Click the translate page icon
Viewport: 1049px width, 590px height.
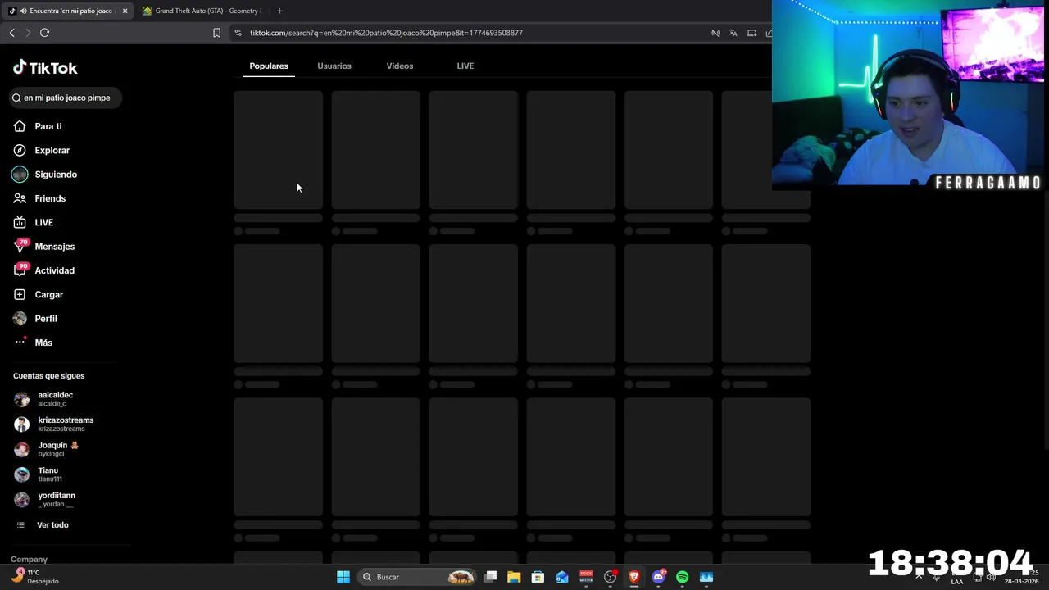[x=733, y=33]
